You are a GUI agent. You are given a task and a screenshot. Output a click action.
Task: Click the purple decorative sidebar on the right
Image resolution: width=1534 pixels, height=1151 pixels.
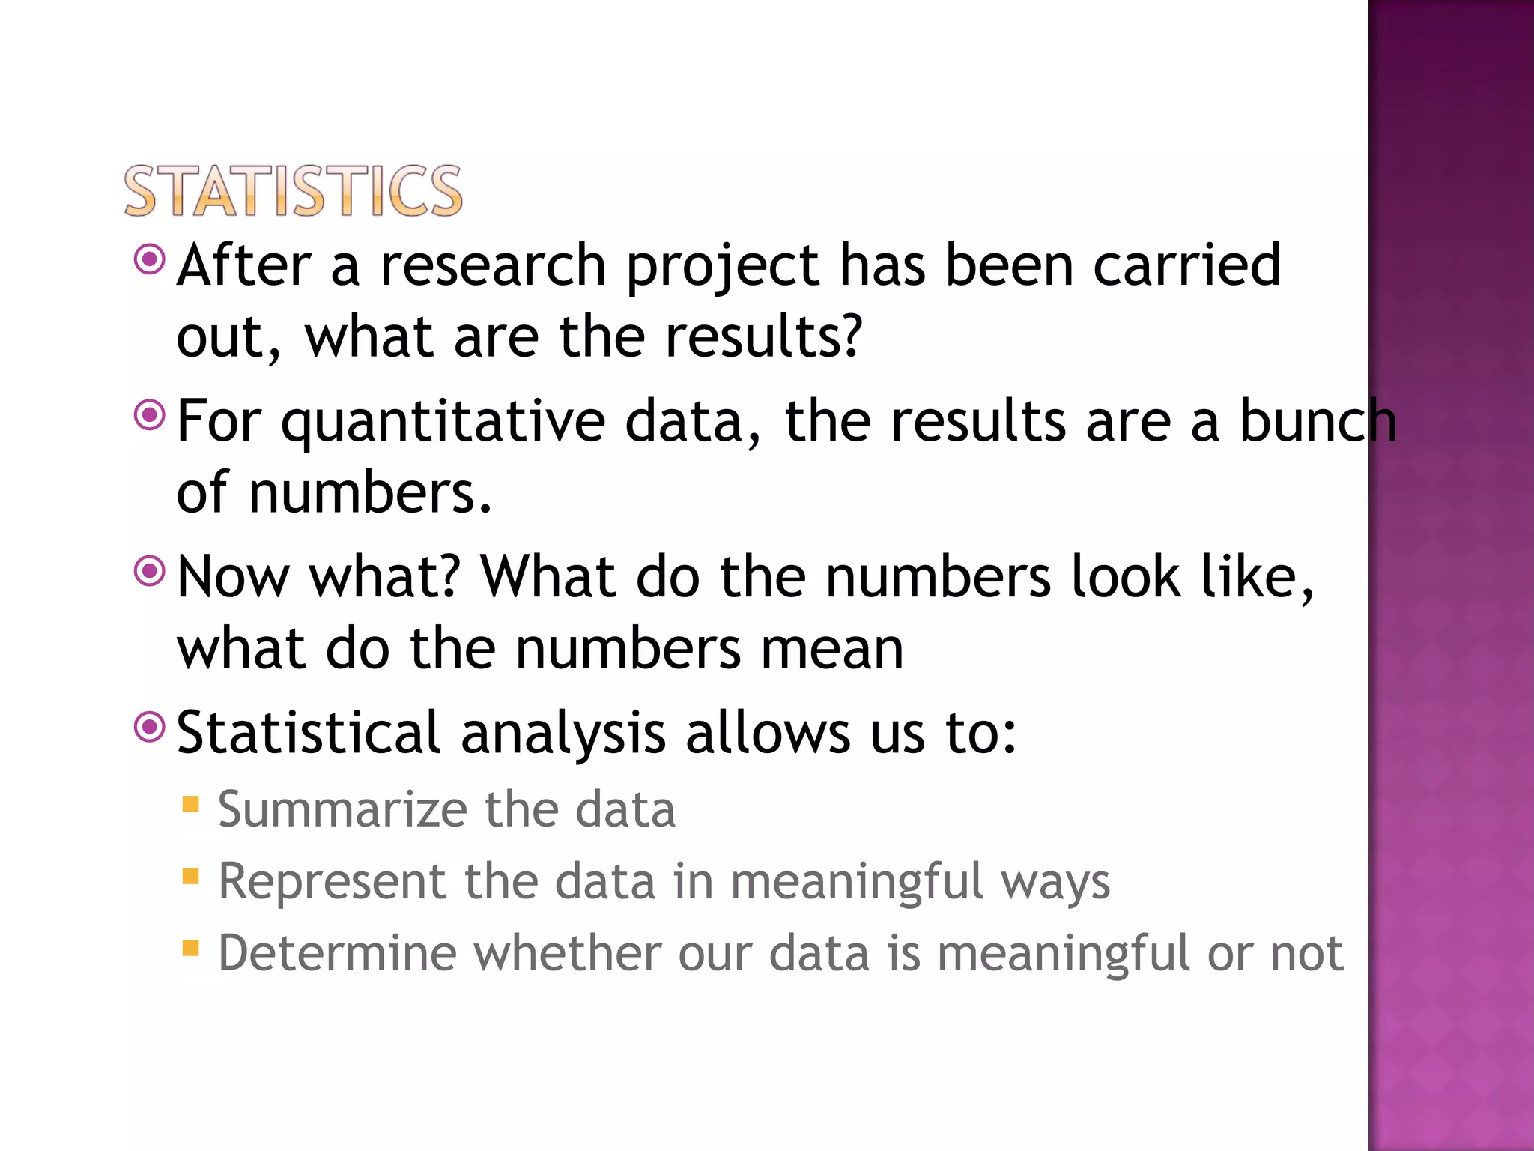[x=1451, y=575]
